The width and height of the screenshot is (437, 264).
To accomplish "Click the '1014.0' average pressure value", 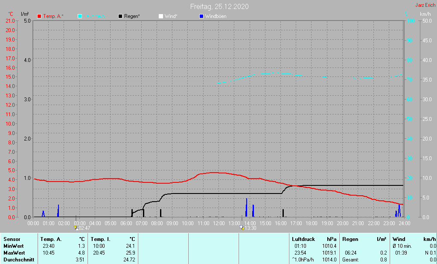I will [329, 260].
